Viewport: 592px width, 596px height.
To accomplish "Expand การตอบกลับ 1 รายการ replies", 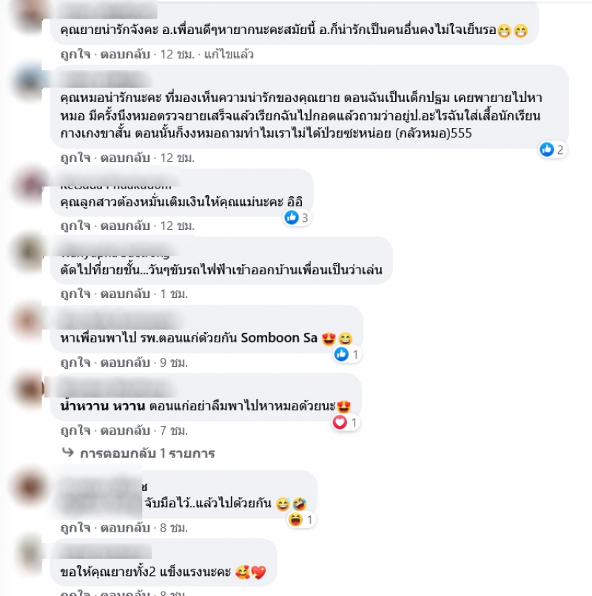I will click(x=147, y=453).
